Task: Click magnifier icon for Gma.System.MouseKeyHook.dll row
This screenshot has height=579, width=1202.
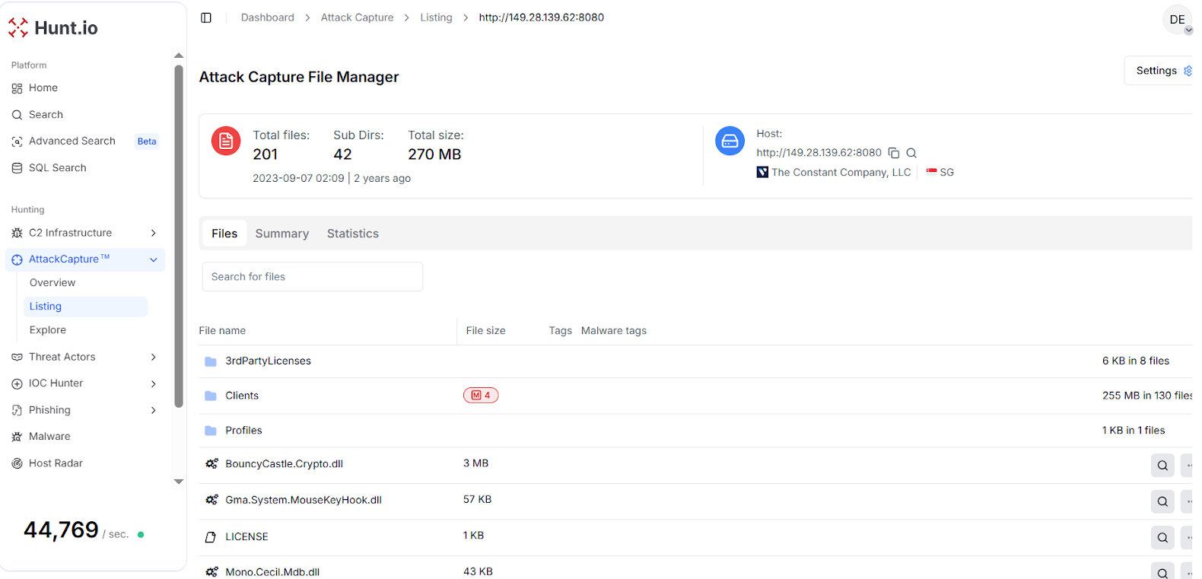Action: pos(1162,501)
